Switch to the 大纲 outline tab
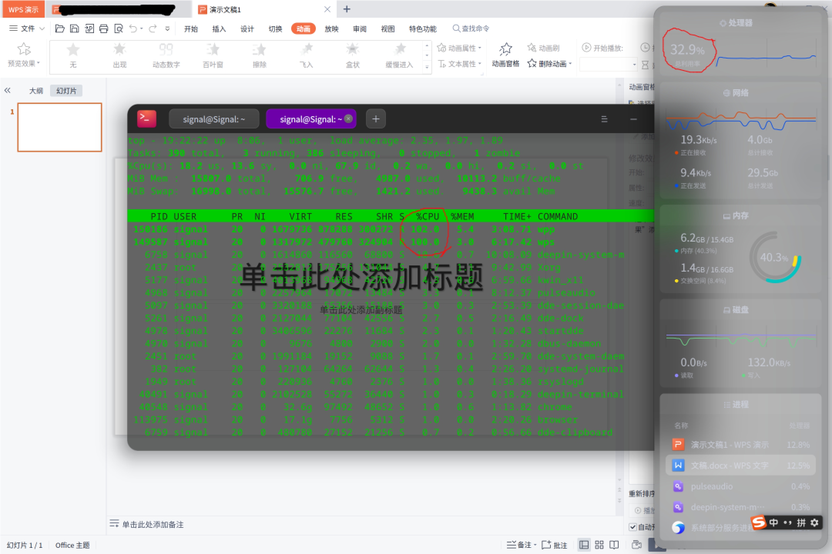The width and height of the screenshot is (832, 554). click(36, 90)
